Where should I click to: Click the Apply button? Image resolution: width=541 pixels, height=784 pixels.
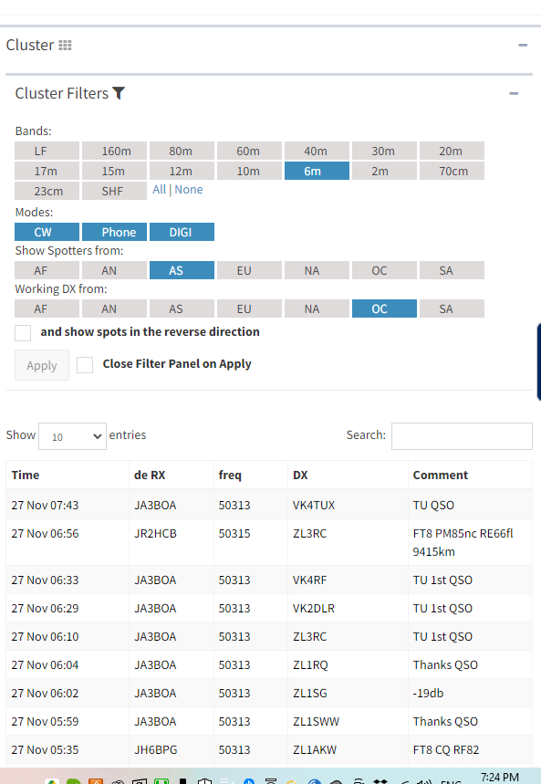(42, 365)
